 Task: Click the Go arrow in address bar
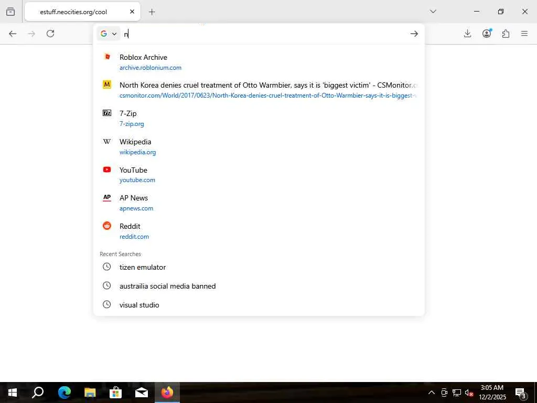click(x=414, y=34)
